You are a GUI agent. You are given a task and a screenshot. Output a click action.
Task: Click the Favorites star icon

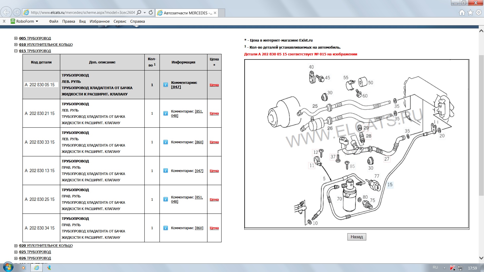pos(470,12)
